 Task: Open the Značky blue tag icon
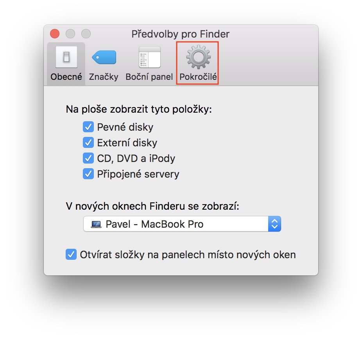(x=104, y=58)
